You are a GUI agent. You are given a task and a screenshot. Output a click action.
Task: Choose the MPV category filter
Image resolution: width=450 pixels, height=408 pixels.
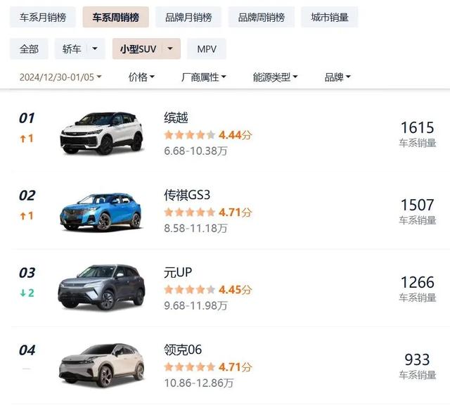[x=207, y=49]
